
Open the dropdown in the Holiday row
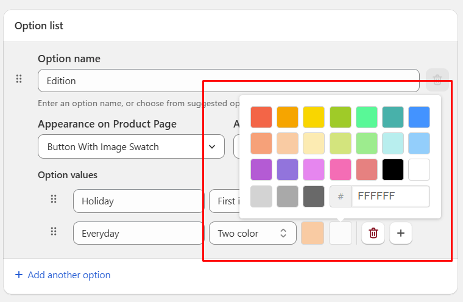click(x=224, y=201)
